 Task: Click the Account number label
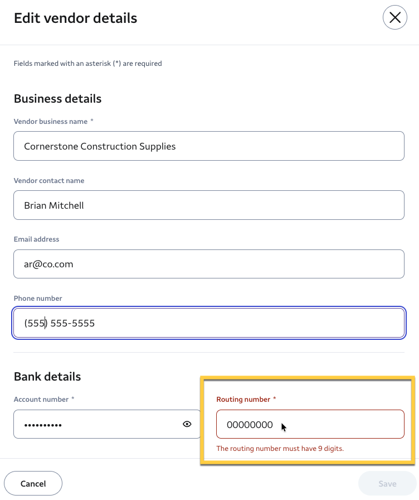[41, 399]
